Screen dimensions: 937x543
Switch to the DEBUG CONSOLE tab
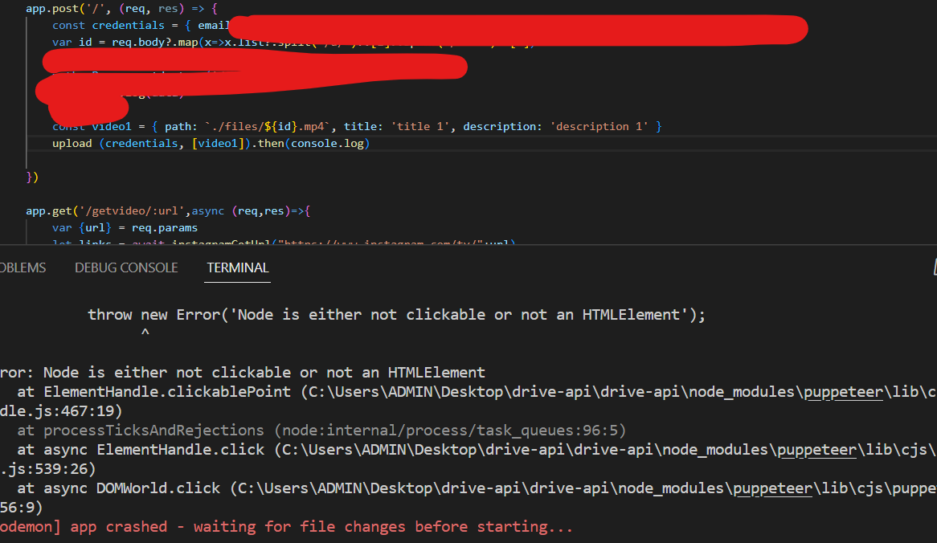pos(126,267)
